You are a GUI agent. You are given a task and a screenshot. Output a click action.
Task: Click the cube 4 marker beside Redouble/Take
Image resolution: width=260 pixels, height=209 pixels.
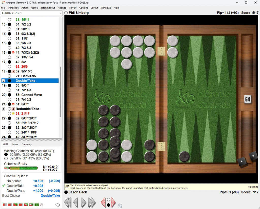coord(13,109)
